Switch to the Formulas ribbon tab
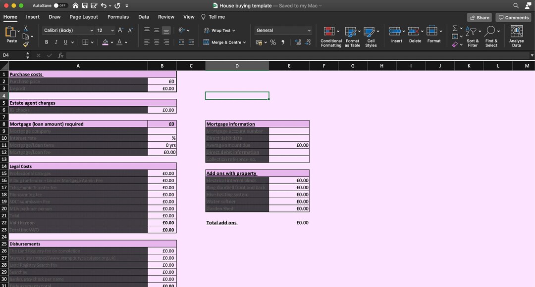 tap(118, 16)
